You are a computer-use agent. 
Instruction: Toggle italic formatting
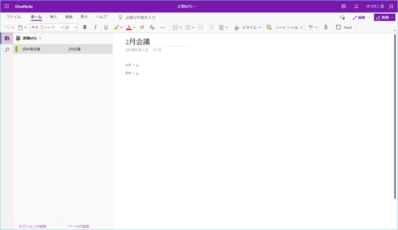[95, 27]
